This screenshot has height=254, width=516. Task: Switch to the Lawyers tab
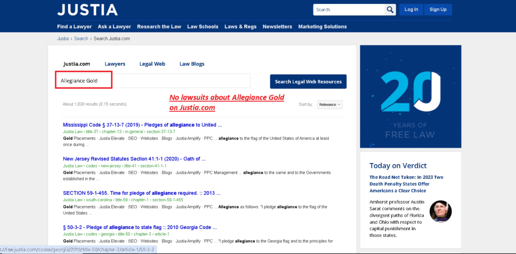(x=115, y=64)
